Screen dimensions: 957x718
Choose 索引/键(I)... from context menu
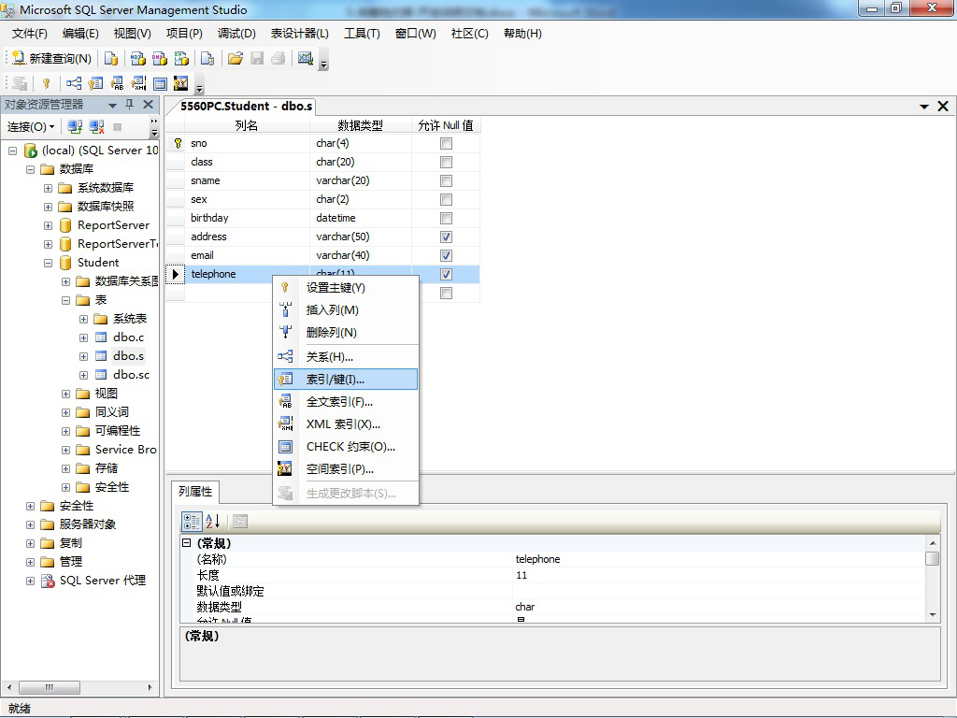[346, 380]
